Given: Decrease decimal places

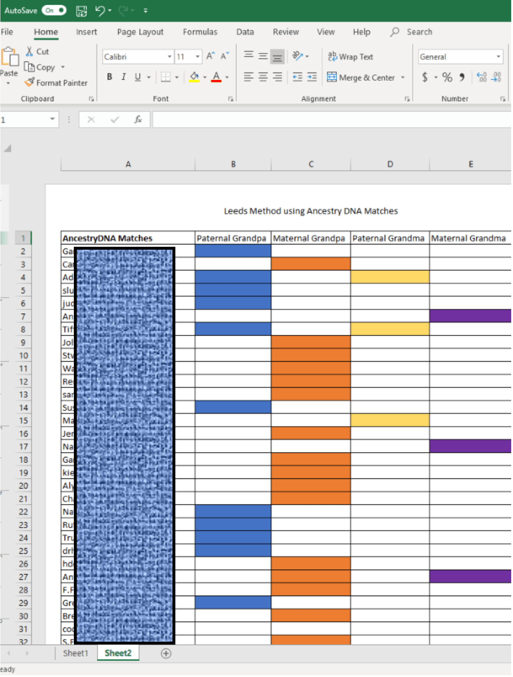Looking at the screenshot, I should (496, 77).
